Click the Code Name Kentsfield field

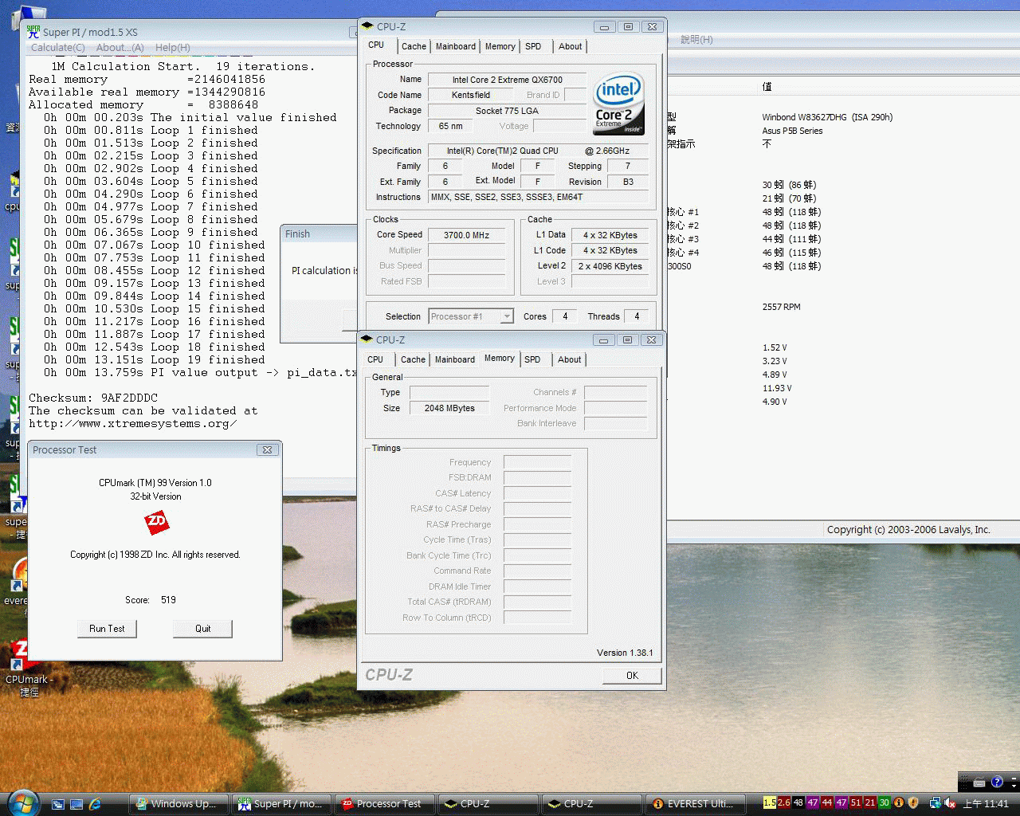[471, 95]
